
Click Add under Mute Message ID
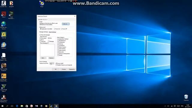coord(43,58)
